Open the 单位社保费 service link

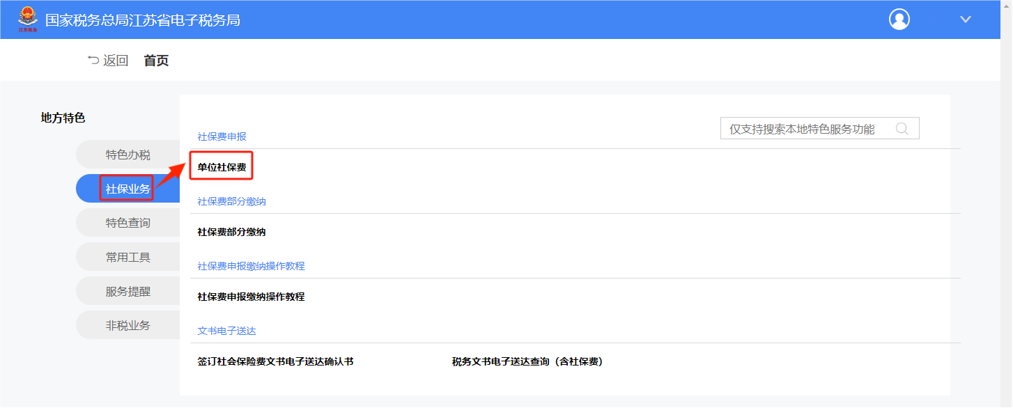pos(222,167)
